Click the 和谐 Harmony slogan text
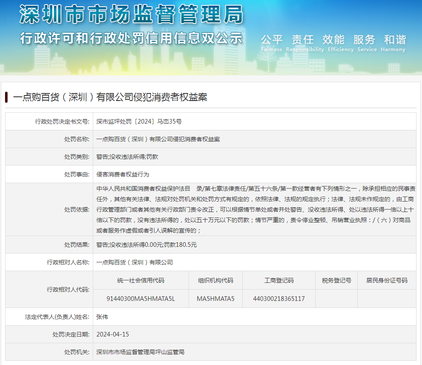This screenshot has height=365, width=422. click(x=393, y=43)
